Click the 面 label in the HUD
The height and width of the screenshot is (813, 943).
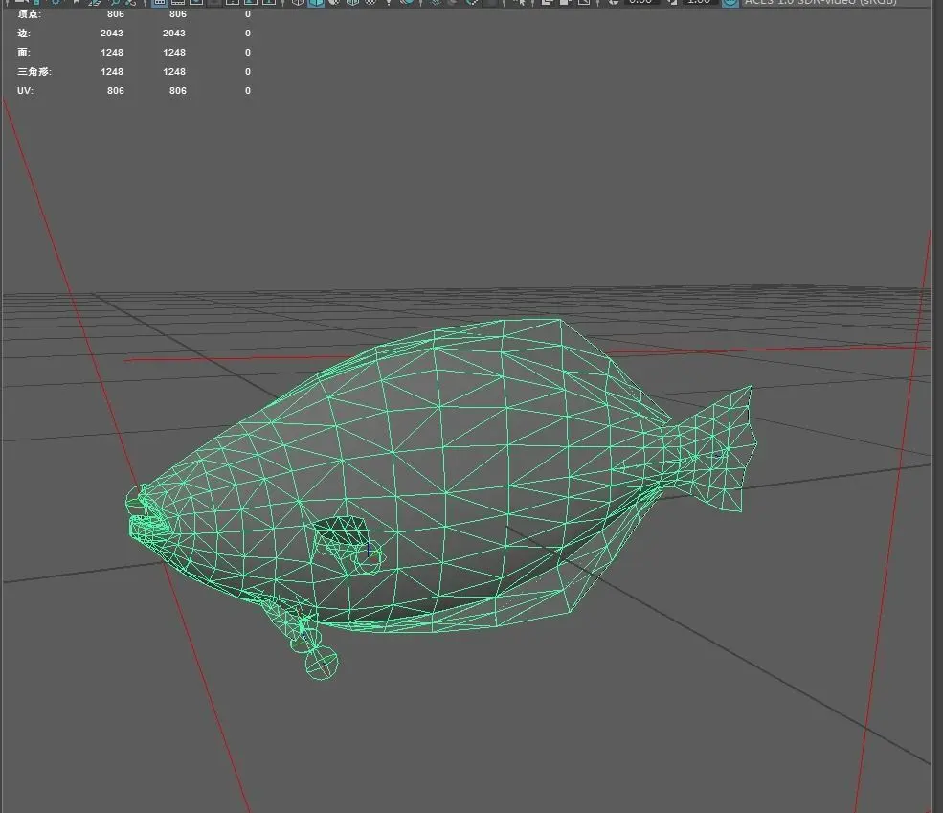coord(23,53)
